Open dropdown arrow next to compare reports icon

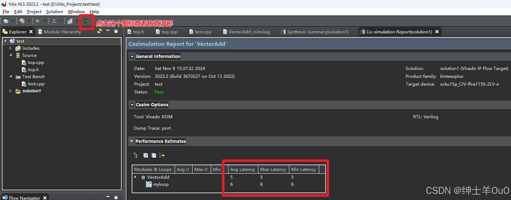click(61, 21)
